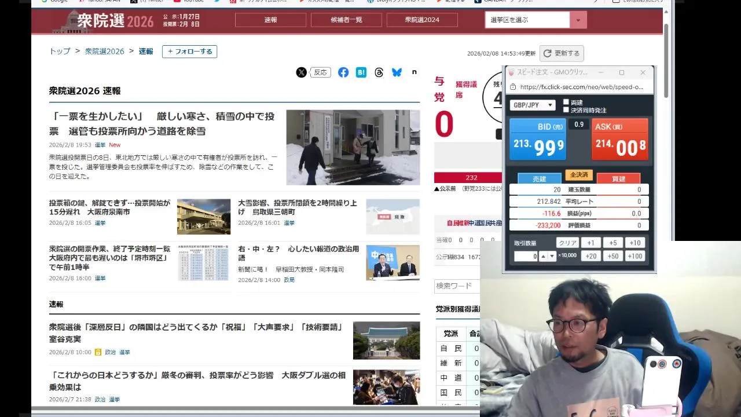Select GBP/JPY currency pair dropdown
Image resolution: width=741 pixels, height=417 pixels.
tap(533, 105)
